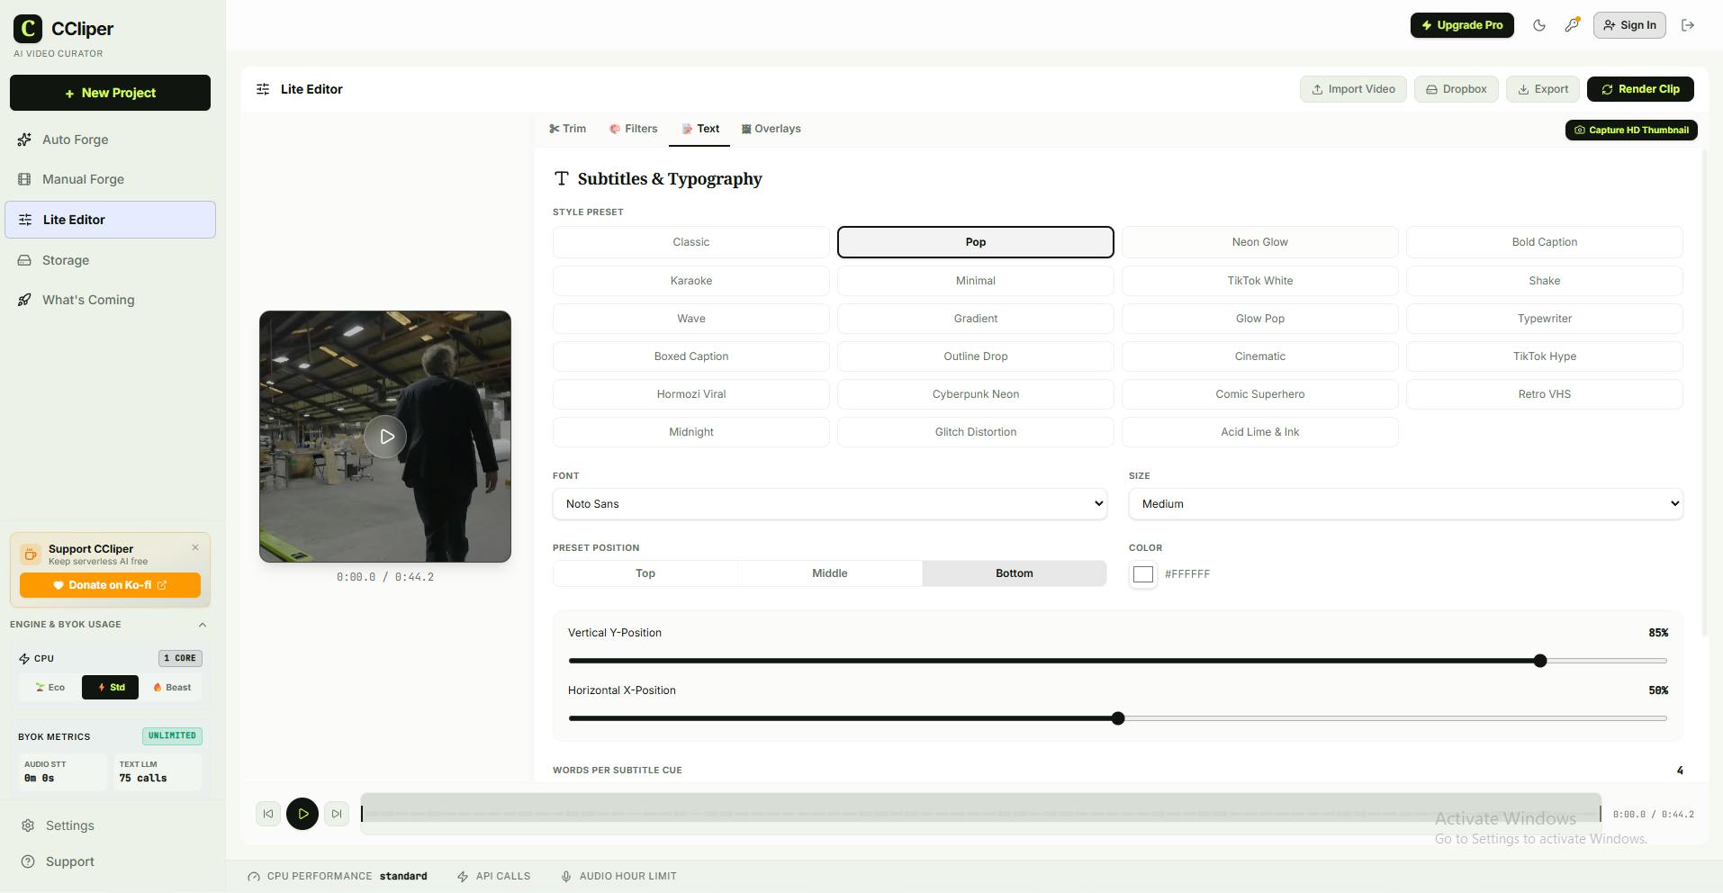1723x893 pixels.
Task: Open Storage in sidebar
Action: click(x=110, y=260)
